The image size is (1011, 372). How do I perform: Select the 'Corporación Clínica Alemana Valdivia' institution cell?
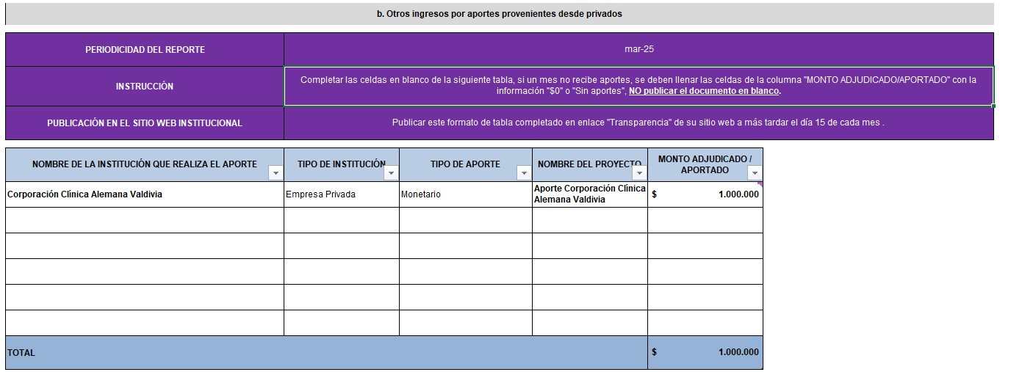point(145,194)
